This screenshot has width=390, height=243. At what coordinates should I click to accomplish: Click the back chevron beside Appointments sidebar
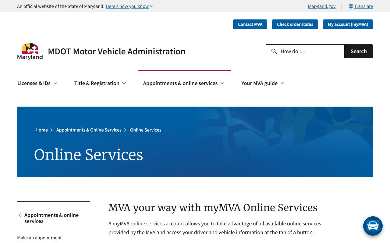[x=20, y=215]
